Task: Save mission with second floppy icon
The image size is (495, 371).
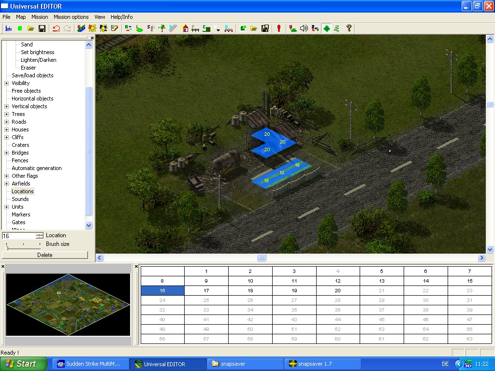Action: [265, 29]
